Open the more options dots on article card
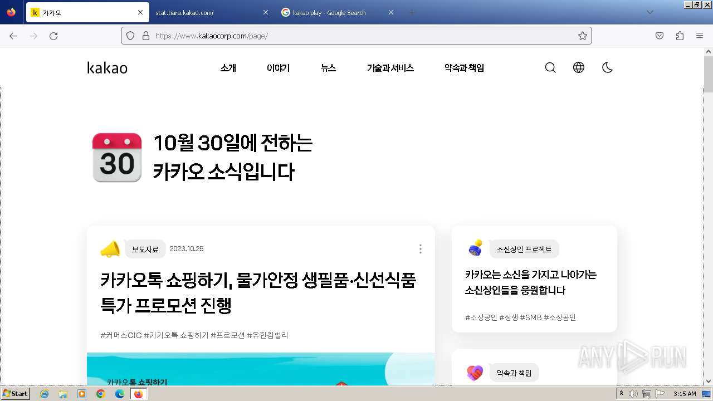 (420, 249)
